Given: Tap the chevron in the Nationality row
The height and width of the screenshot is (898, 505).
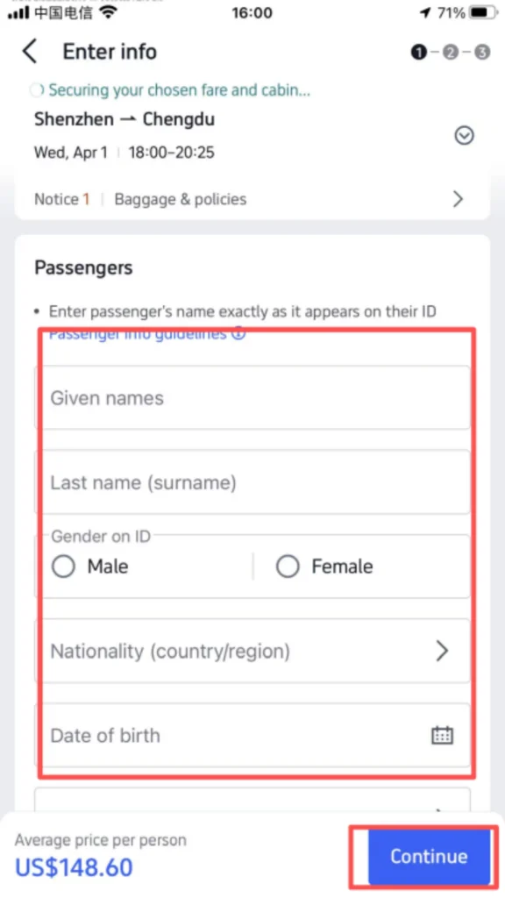Looking at the screenshot, I should point(442,652).
